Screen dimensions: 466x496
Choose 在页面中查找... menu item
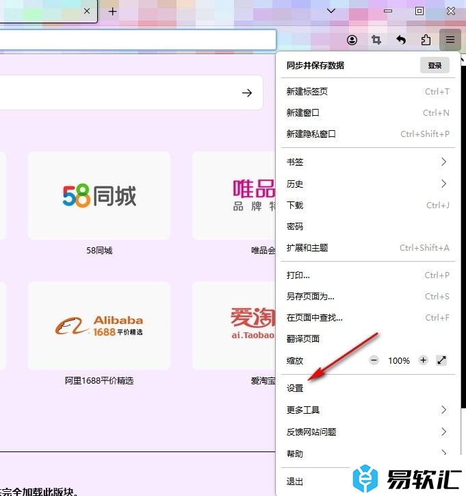(x=367, y=318)
